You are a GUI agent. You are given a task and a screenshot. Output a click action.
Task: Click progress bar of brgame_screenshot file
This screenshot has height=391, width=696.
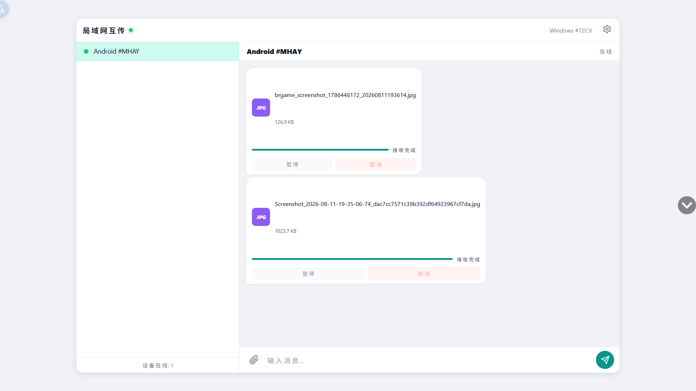320,150
